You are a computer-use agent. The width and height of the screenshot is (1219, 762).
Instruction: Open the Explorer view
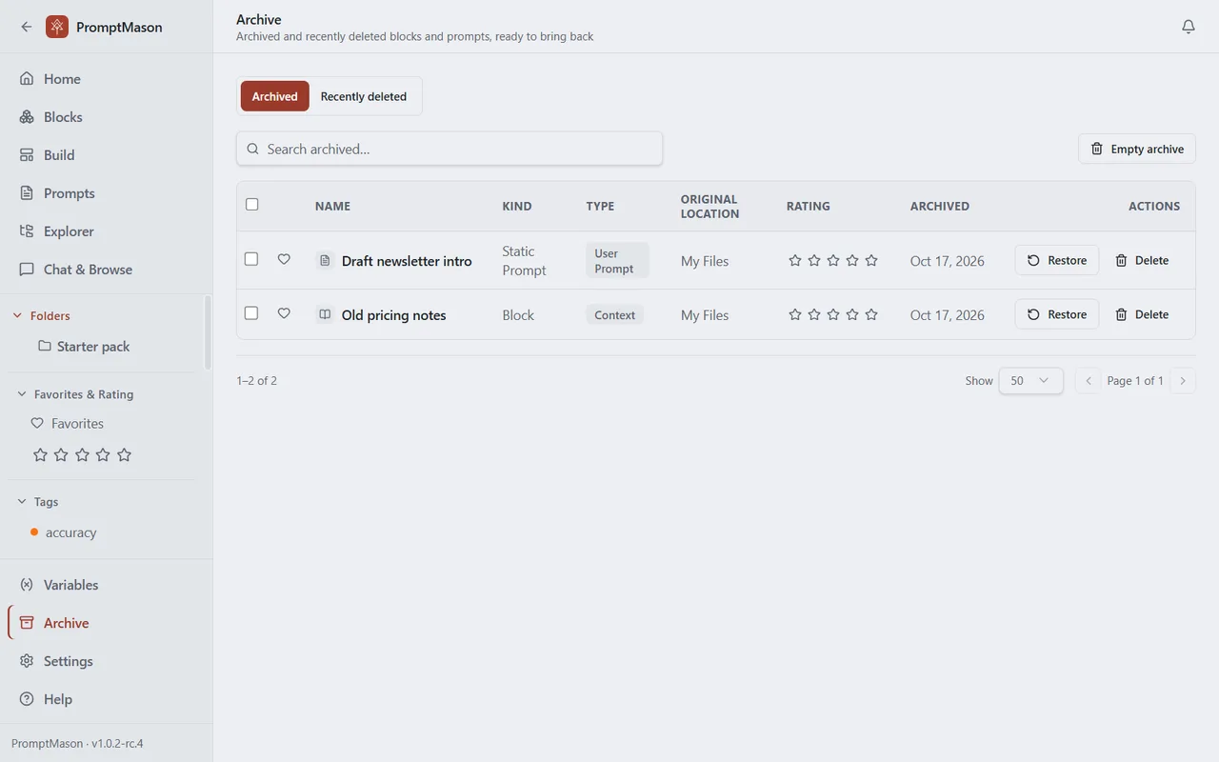click(106, 231)
